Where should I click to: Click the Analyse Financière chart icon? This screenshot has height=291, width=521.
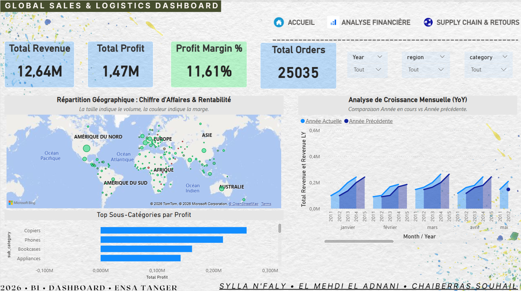pos(333,22)
